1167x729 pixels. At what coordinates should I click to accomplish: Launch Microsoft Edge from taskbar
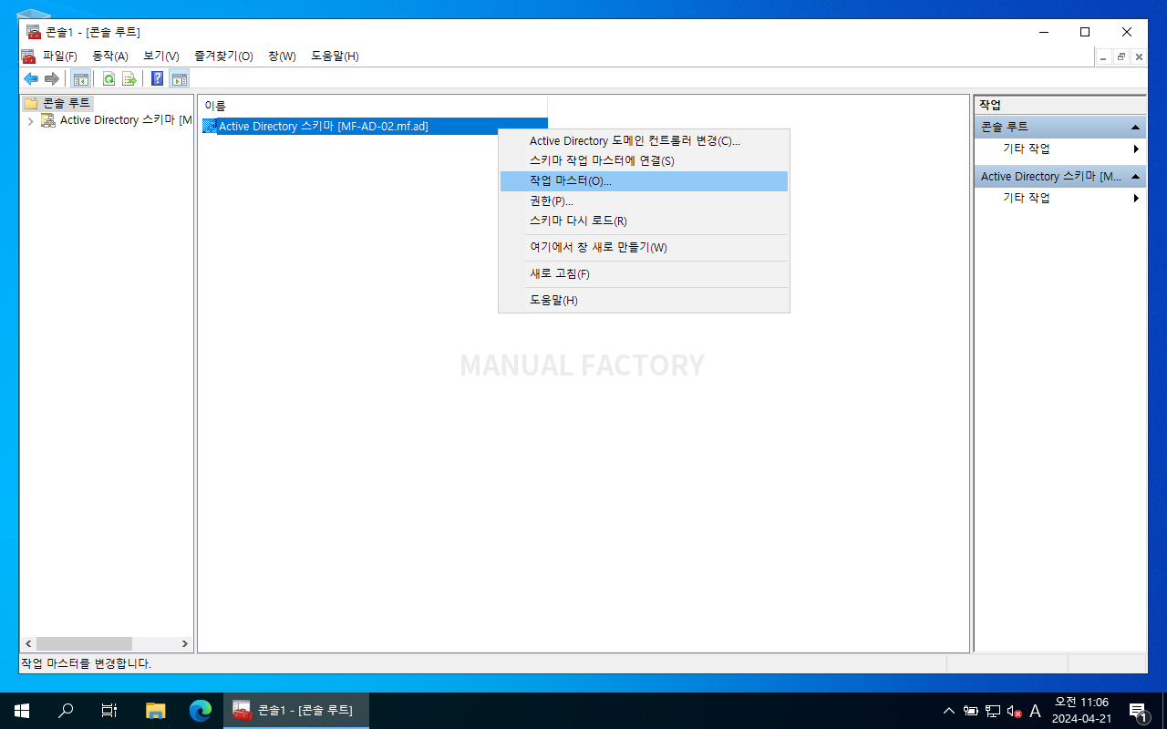point(201,711)
